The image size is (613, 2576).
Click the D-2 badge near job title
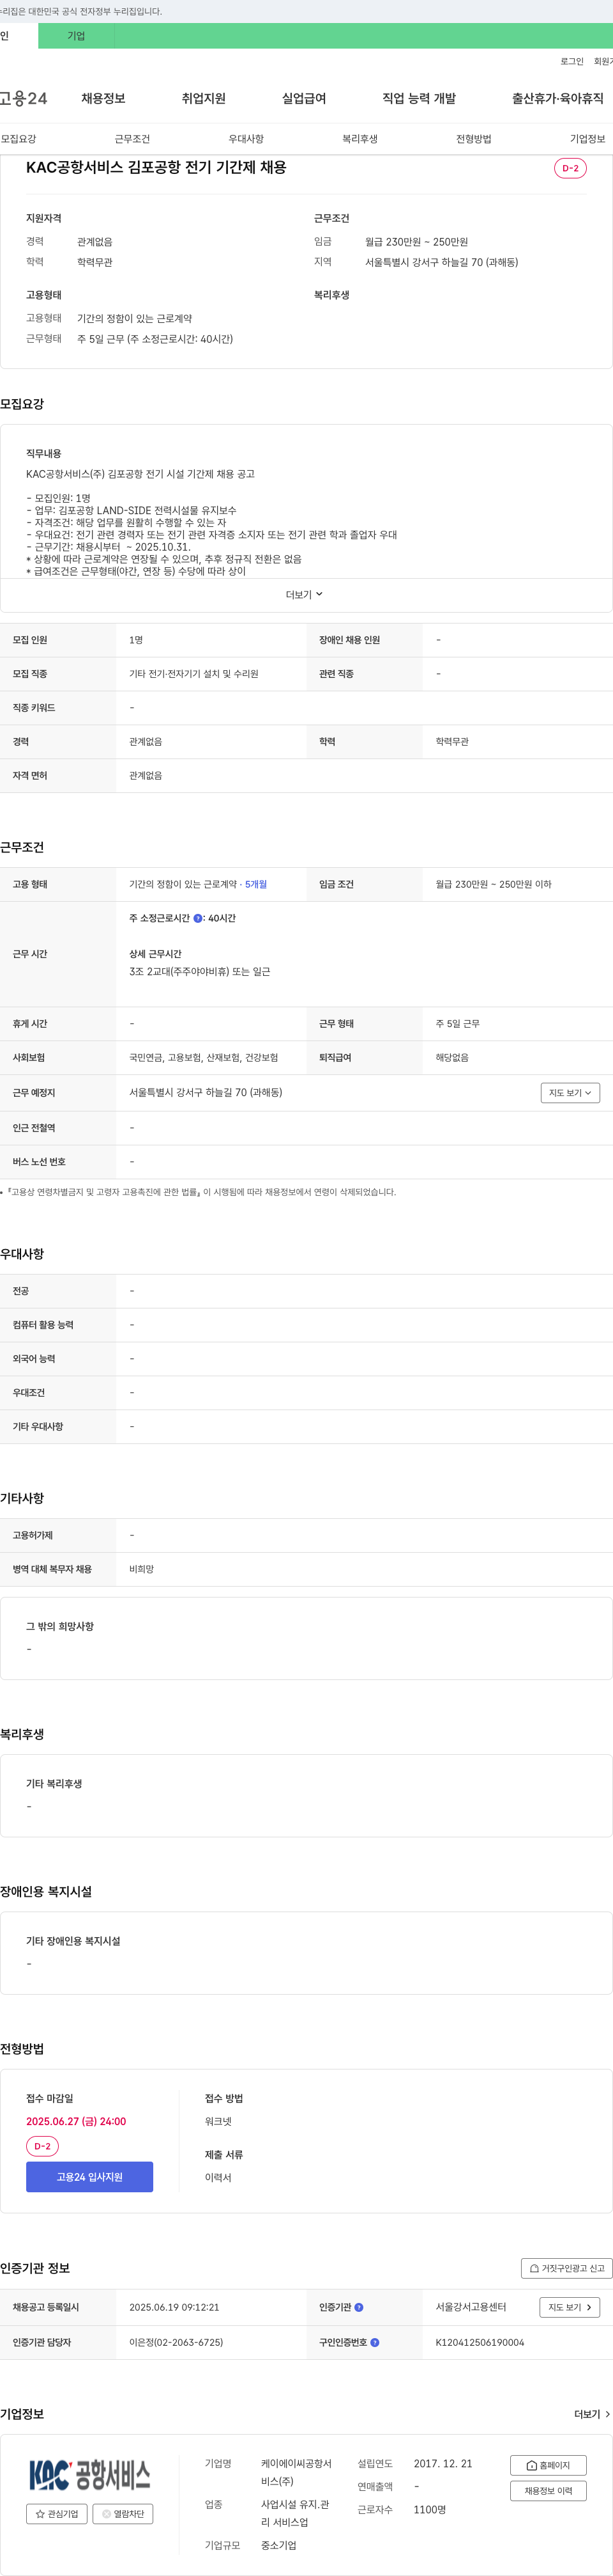[x=570, y=168]
